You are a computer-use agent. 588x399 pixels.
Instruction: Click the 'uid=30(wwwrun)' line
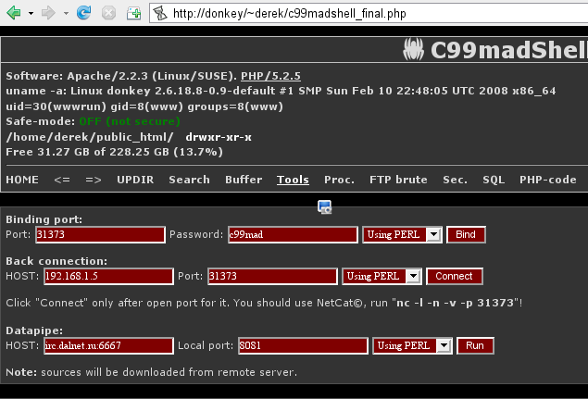click(144, 106)
